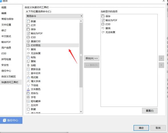The height and width of the screenshot is (133, 168).
Task: Click the 打开 folder icon in command list
Action: click(28, 25)
